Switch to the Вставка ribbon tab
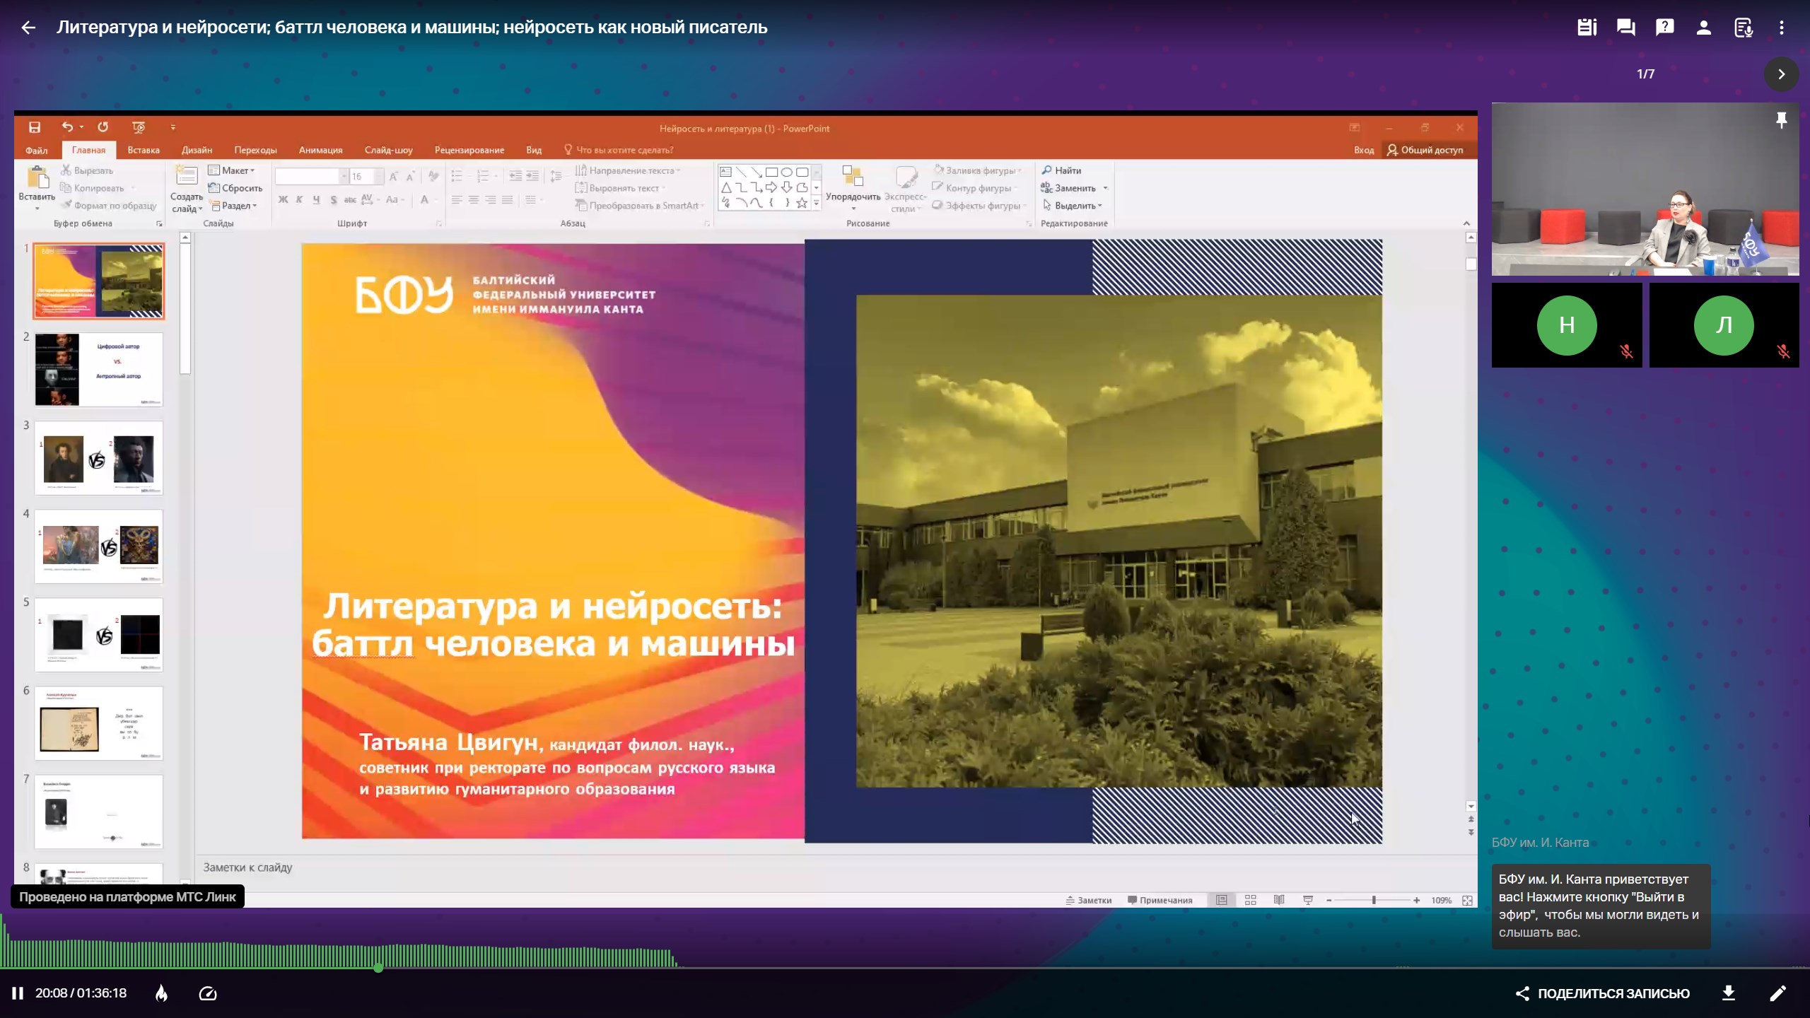Viewport: 1810px width, 1018px height. [x=143, y=150]
